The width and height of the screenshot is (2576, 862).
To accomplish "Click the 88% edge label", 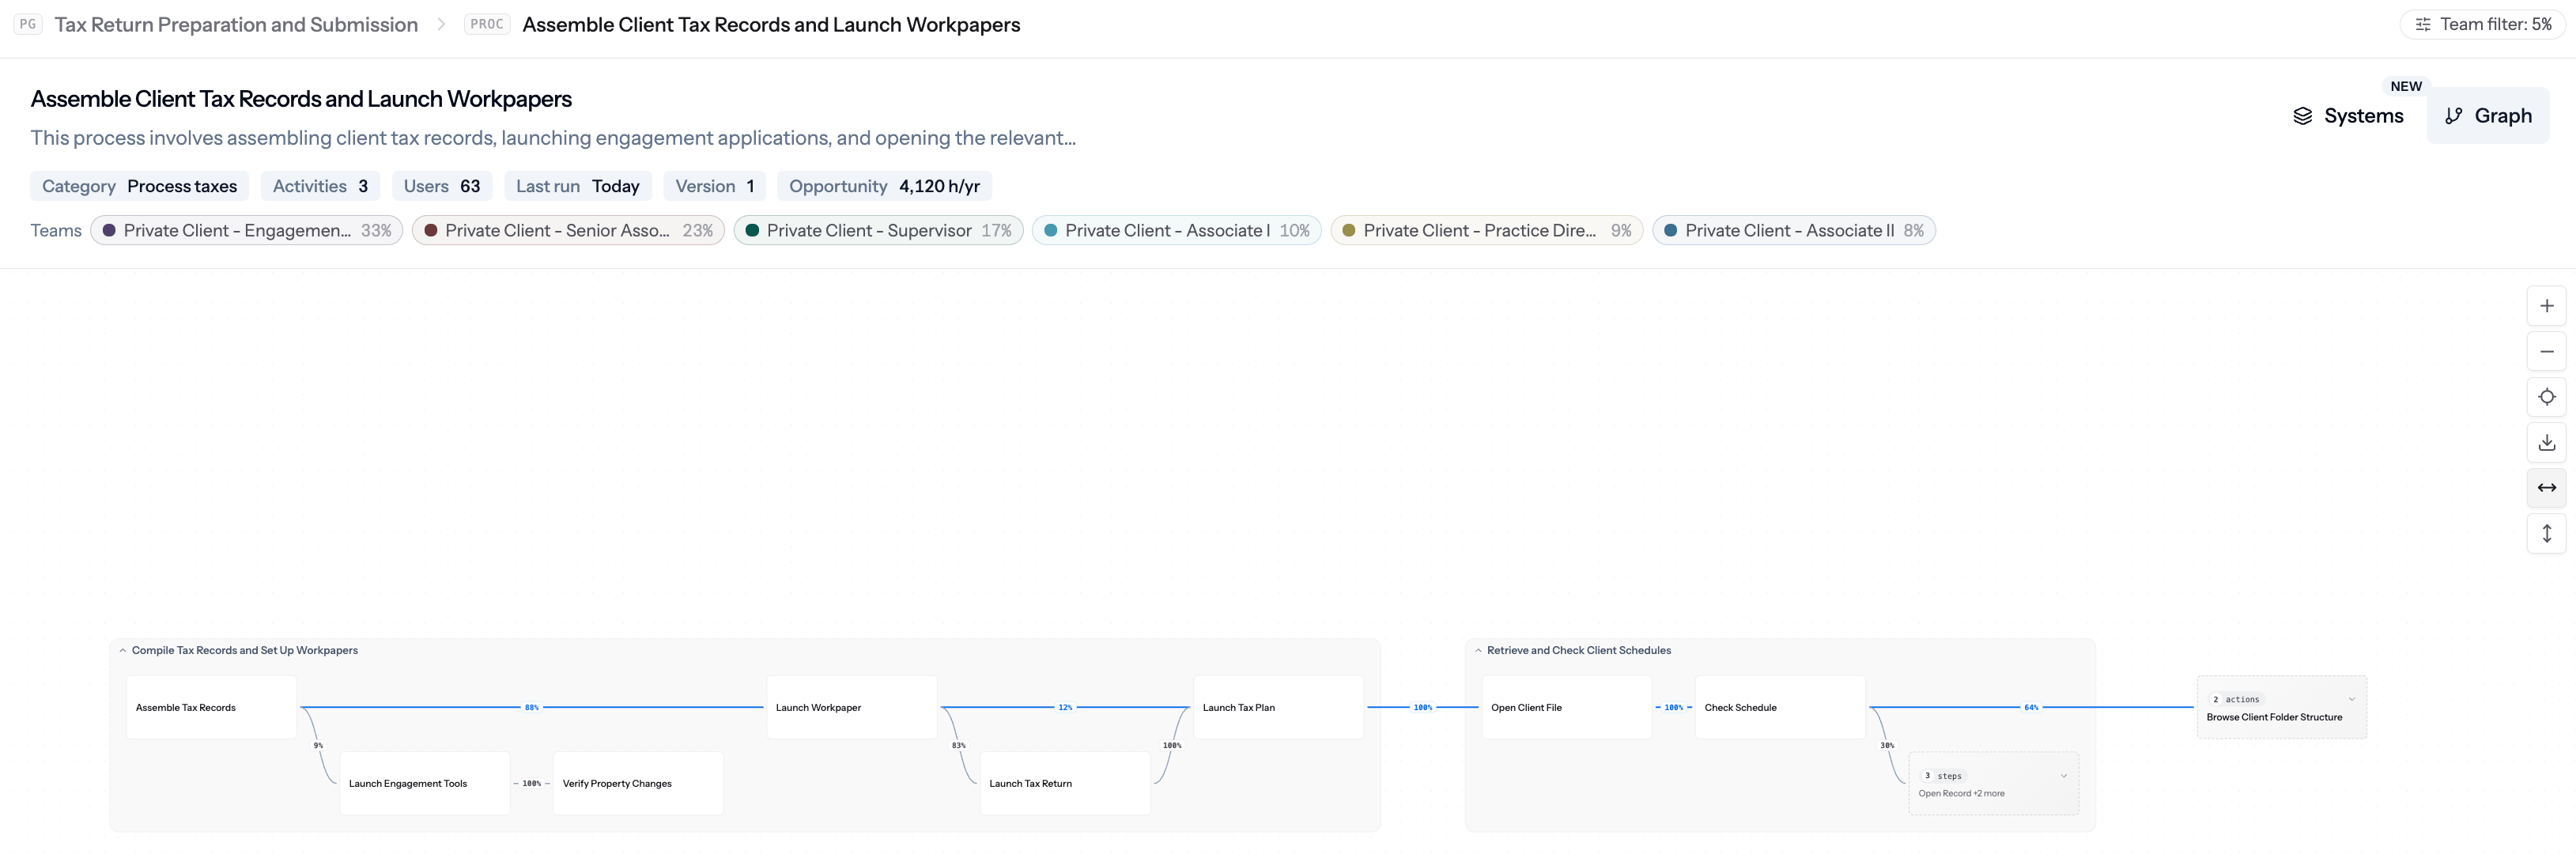I will pyautogui.click(x=532, y=707).
